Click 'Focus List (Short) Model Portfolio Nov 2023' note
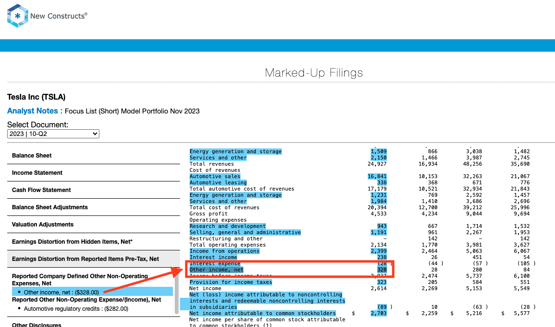Screen dimensions: 555x327 tap(133, 111)
